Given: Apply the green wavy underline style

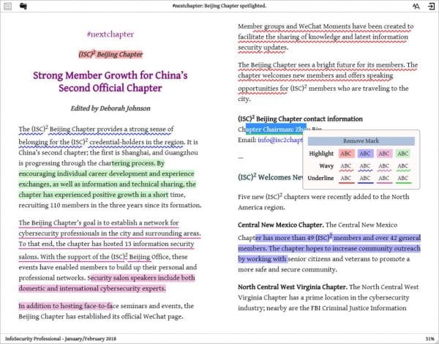Looking at the screenshot, I should [x=403, y=166].
